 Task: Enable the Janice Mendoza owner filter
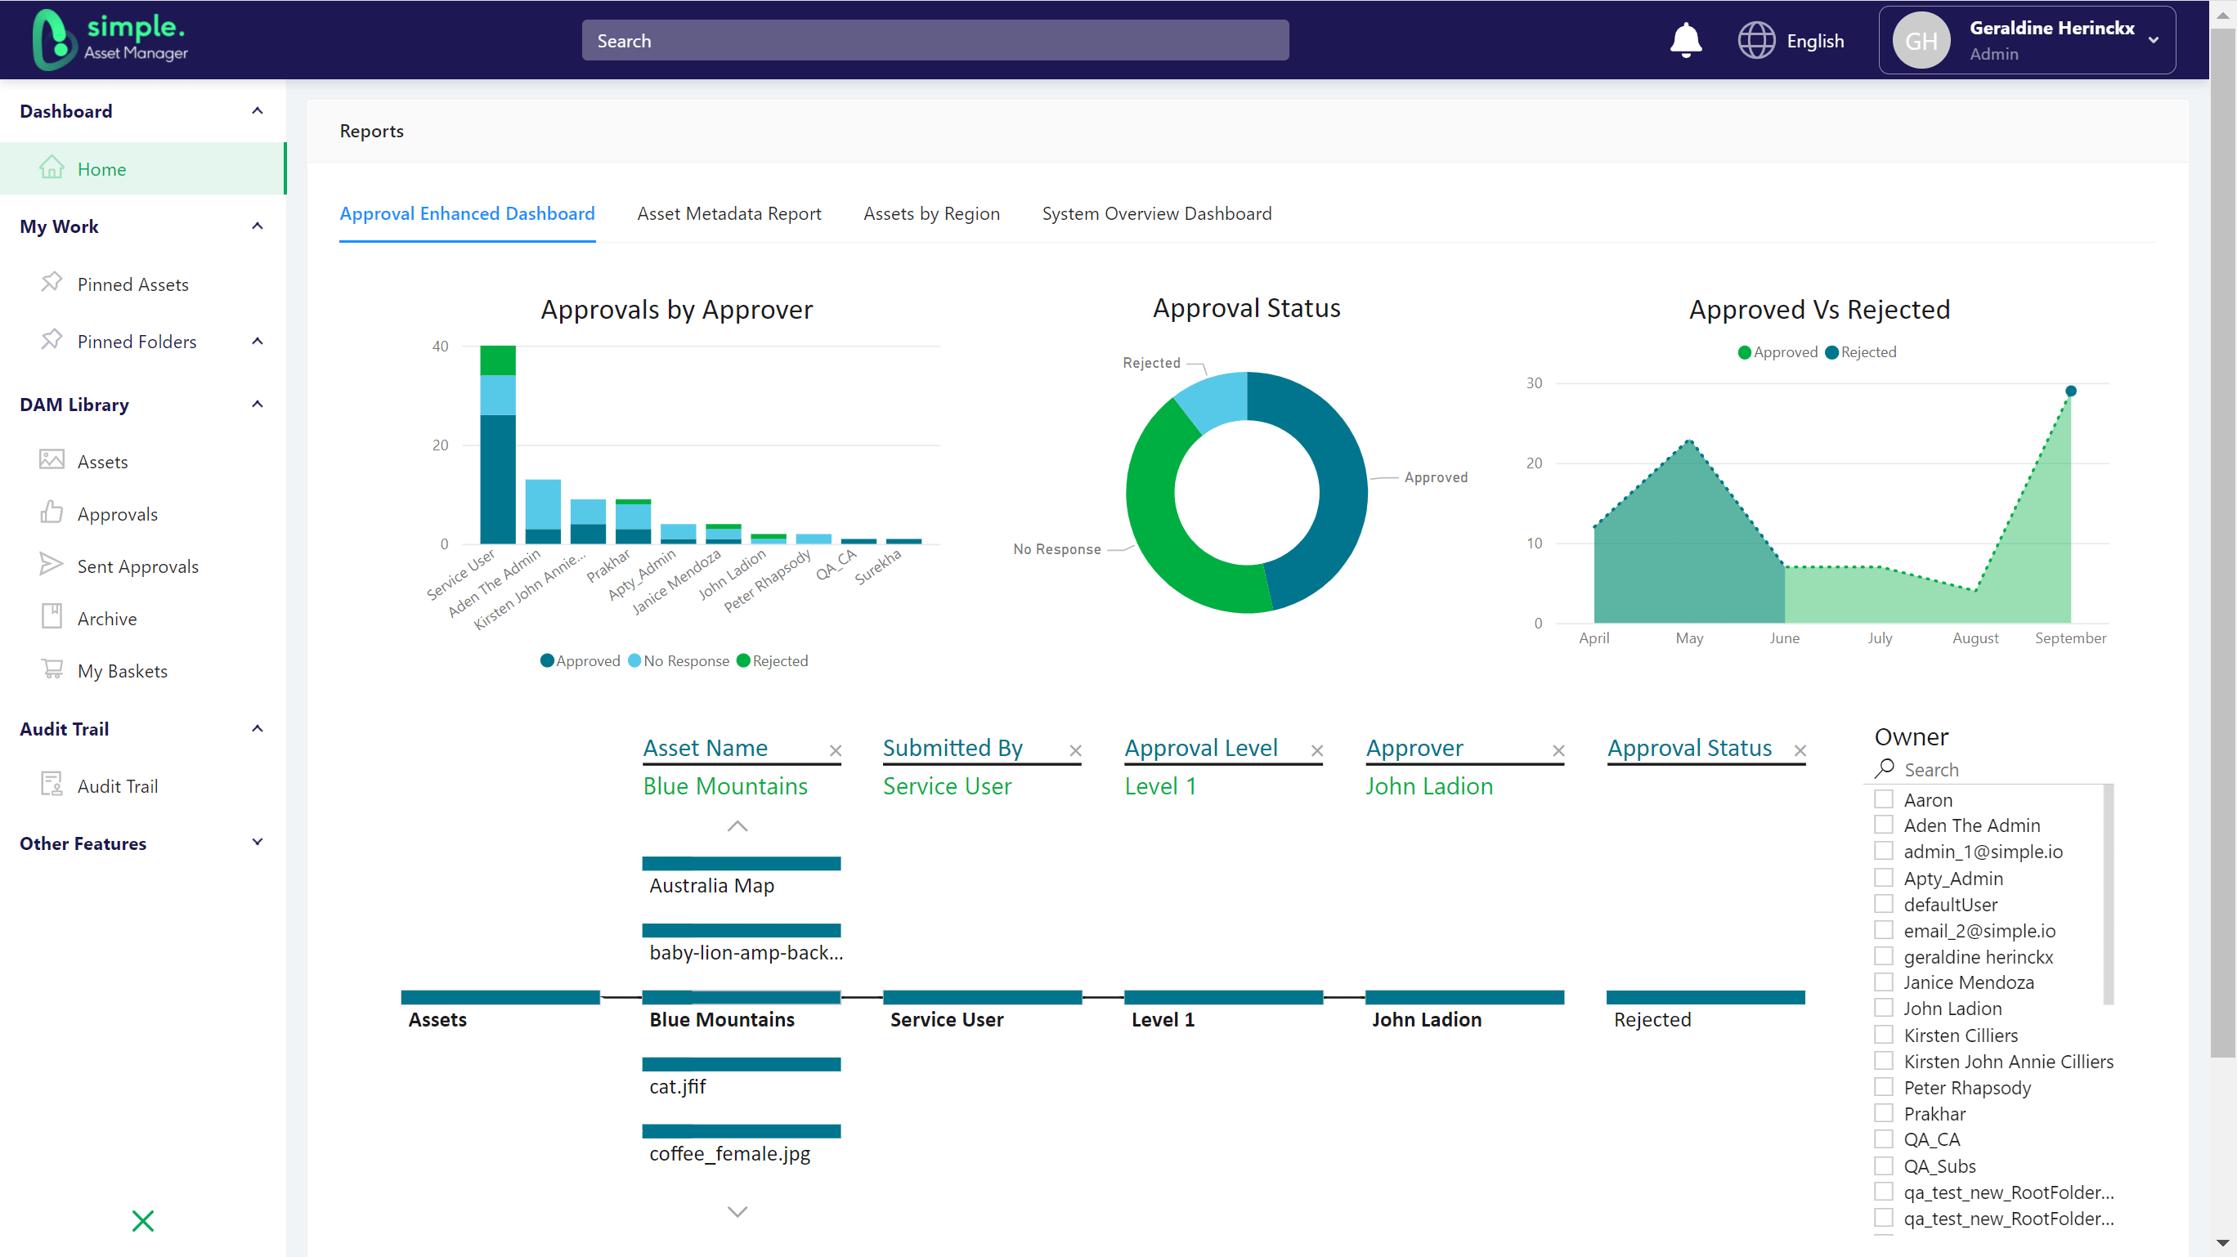pyautogui.click(x=1884, y=982)
